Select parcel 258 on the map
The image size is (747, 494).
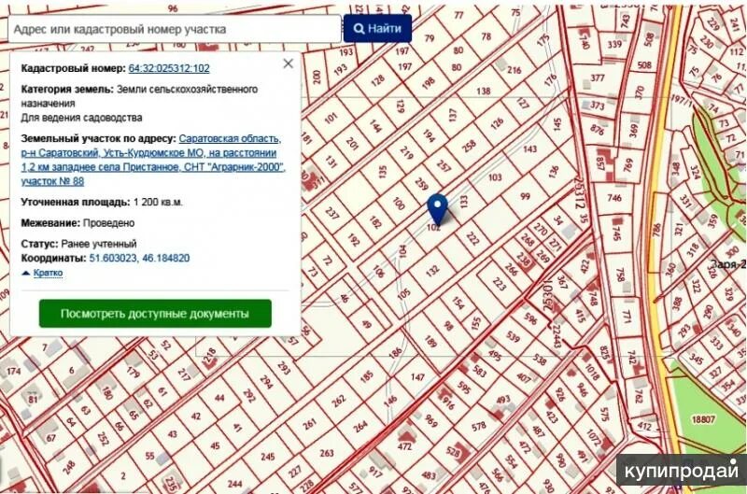469,146
